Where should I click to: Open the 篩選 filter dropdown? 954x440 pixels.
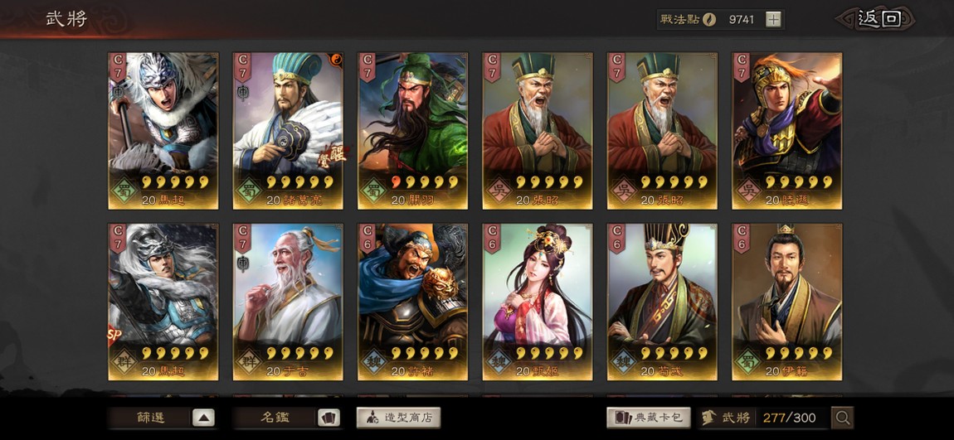(162, 418)
